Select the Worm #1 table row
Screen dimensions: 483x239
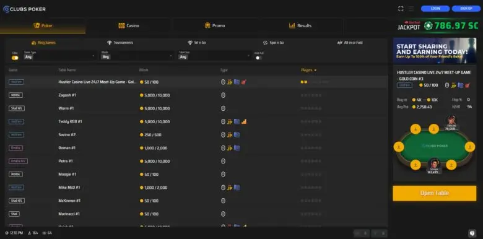[x=196, y=108]
